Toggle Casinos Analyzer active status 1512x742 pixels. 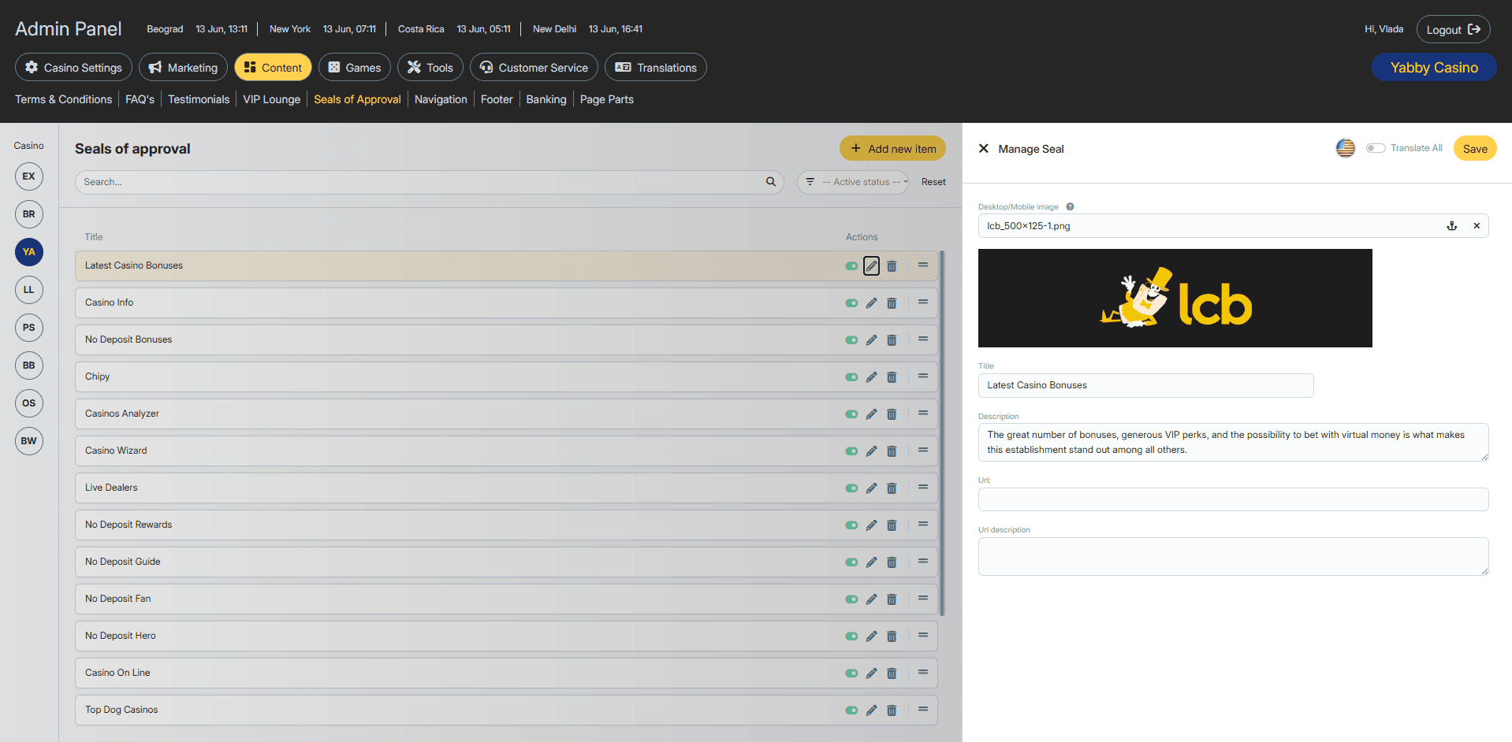point(851,414)
